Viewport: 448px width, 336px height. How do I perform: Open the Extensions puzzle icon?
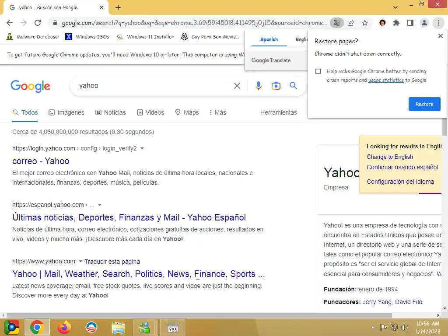(396, 23)
